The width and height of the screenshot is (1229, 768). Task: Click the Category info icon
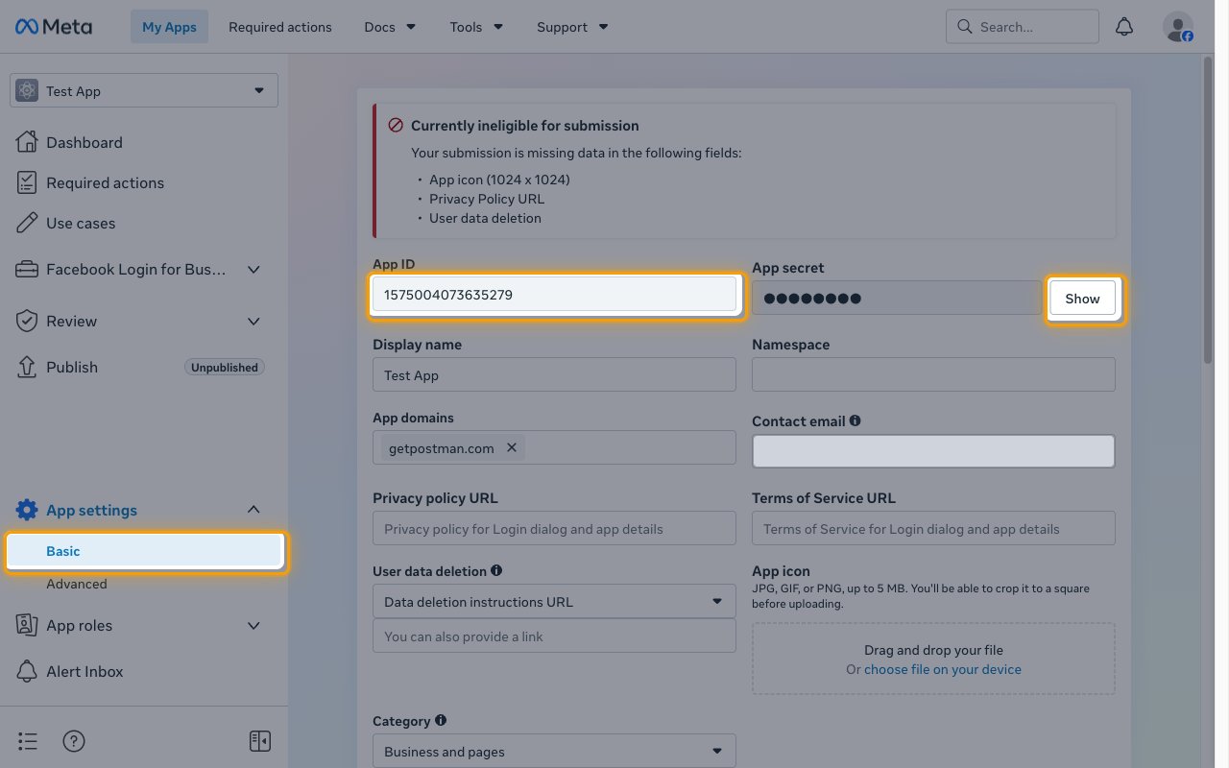[440, 720]
